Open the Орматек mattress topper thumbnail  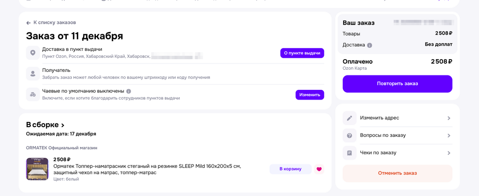click(37, 169)
